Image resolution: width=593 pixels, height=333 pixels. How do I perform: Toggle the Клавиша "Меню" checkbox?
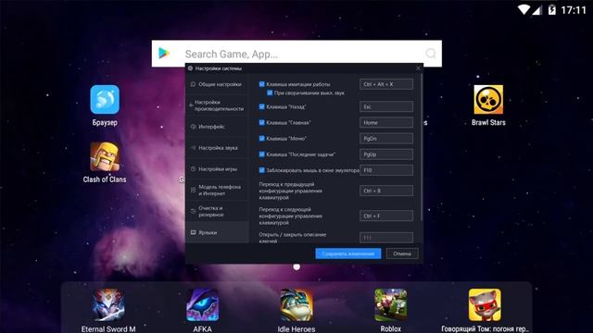coord(261,138)
